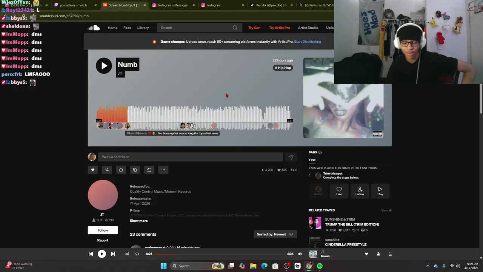Play the Numb track with the large play button
Screen dimensions: 483x272
click(104, 66)
